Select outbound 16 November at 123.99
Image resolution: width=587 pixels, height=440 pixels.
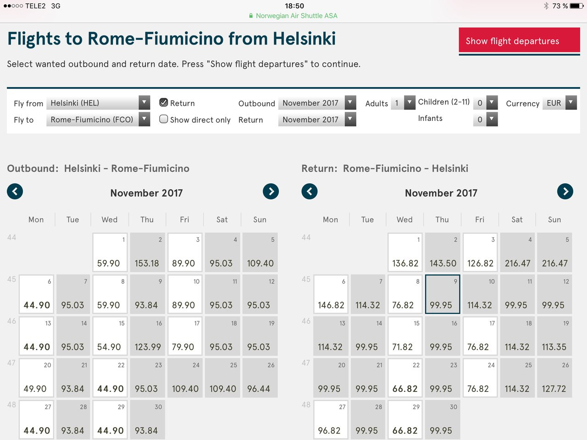(x=147, y=336)
